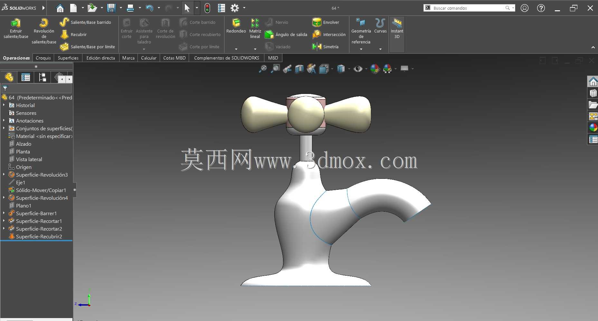Viewport: 598px width, 321px height.
Task: Click the Envolver tool
Action: point(326,22)
